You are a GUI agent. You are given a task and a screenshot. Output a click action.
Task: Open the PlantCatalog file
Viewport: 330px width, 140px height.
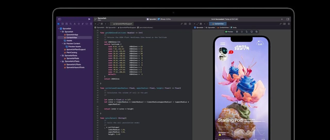click(70, 53)
